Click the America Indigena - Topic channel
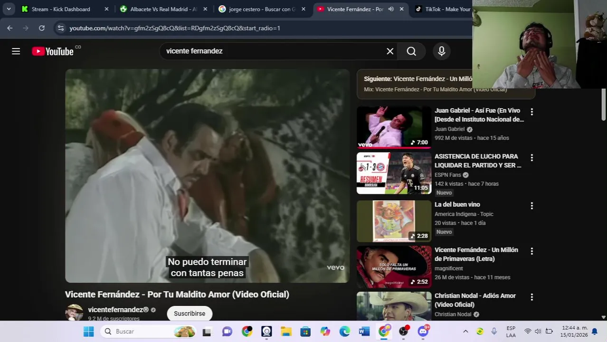Image resolution: width=607 pixels, height=342 pixels. point(464,214)
